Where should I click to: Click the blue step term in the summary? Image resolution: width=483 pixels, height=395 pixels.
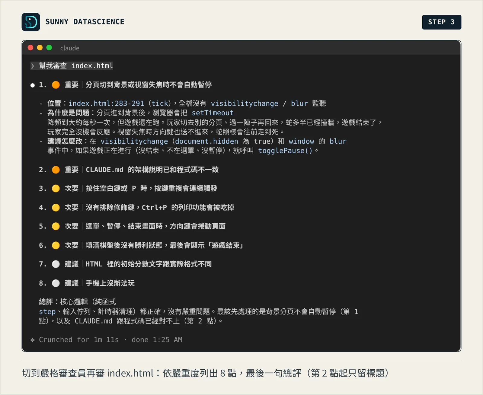pyautogui.click(x=47, y=312)
